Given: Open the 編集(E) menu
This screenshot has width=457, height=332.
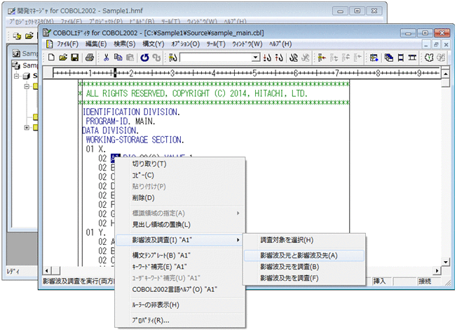Looking at the screenshot, I should 96,44.
